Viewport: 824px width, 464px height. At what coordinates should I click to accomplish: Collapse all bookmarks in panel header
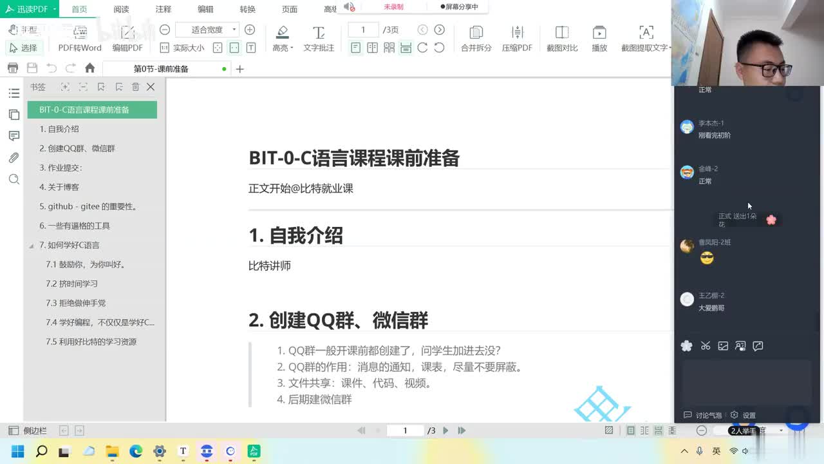point(83,87)
